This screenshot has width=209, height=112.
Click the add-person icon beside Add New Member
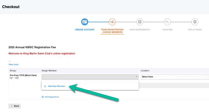[45, 86]
